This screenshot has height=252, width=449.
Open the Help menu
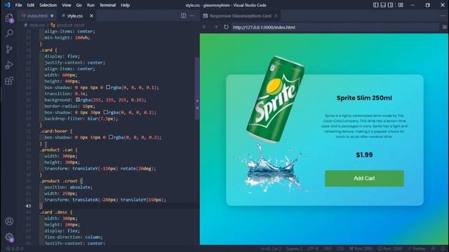pos(125,5)
